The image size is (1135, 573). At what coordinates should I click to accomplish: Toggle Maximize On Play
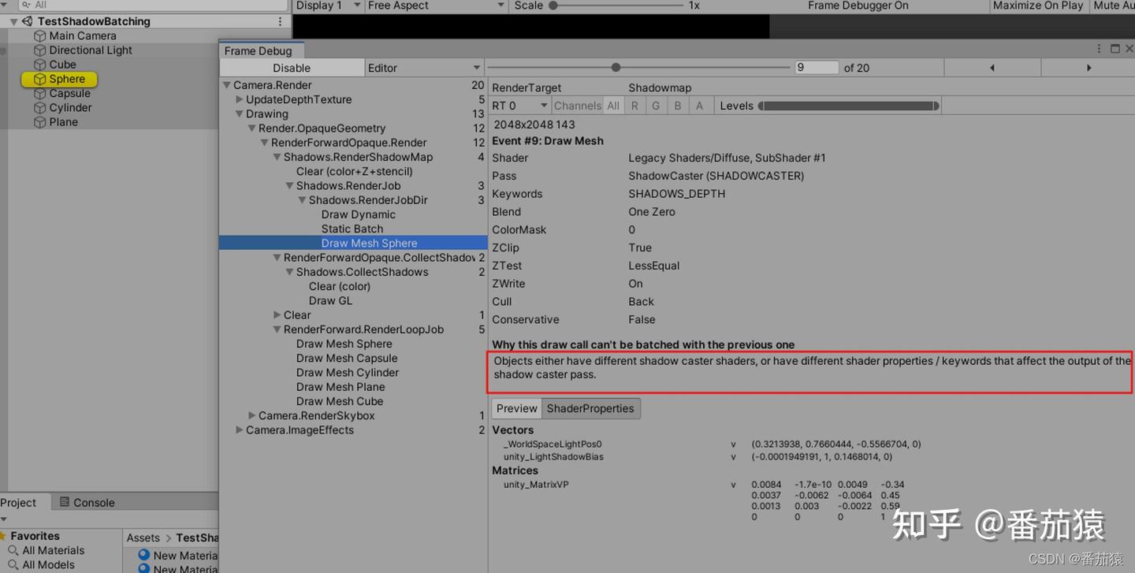[x=1038, y=6]
